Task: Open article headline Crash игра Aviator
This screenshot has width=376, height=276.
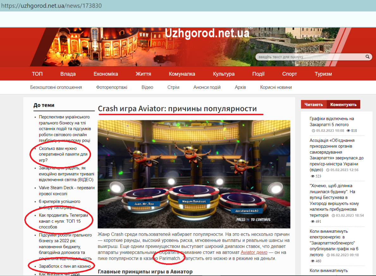Action: [x=177, y=109]
